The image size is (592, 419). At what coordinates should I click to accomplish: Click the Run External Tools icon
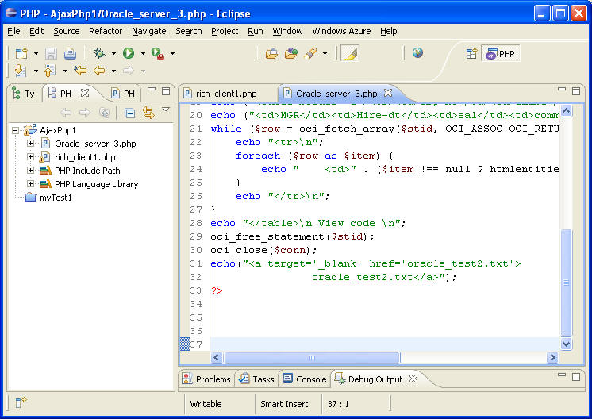tap(158, 54)
